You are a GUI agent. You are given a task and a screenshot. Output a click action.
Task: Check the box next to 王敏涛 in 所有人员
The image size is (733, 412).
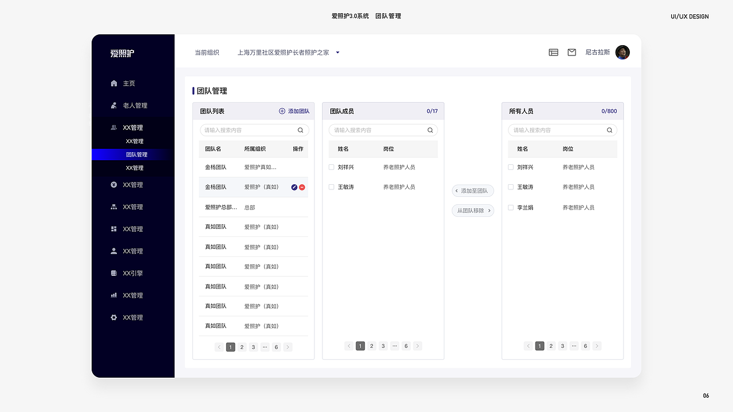(511, 187)
